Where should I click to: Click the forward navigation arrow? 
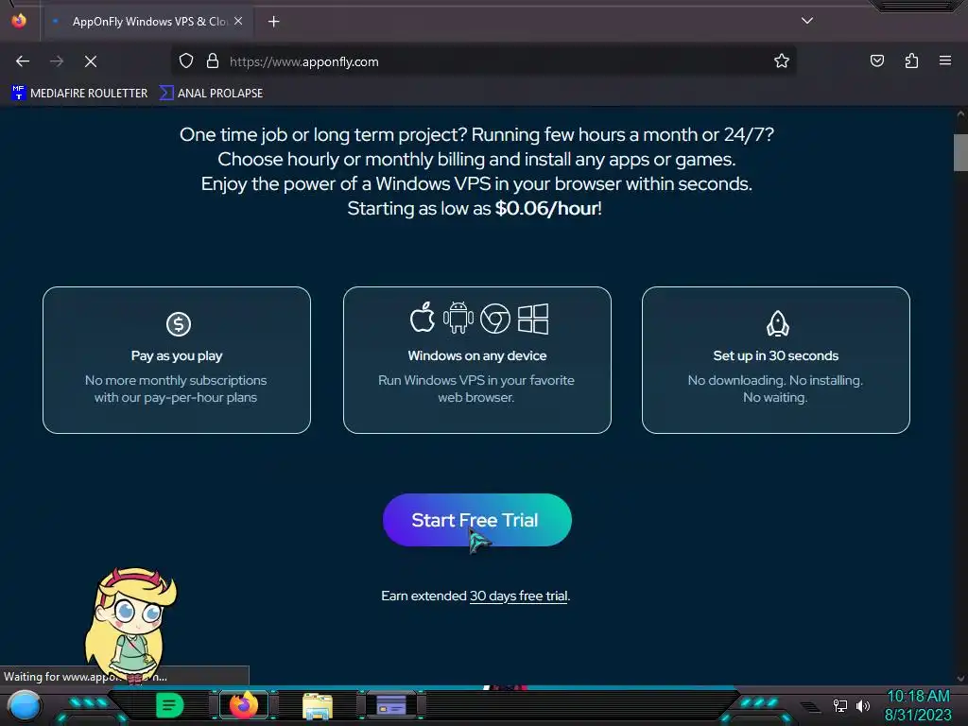pos(57,61)
